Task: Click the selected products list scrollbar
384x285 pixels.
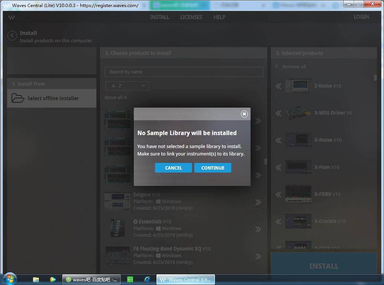Action: coord(375,78)
